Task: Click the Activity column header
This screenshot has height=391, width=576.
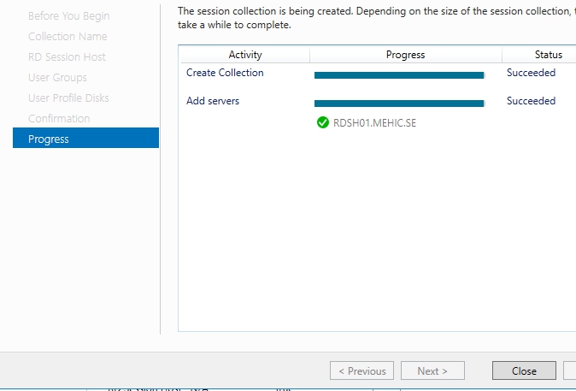Action: (x=245, y=55)
